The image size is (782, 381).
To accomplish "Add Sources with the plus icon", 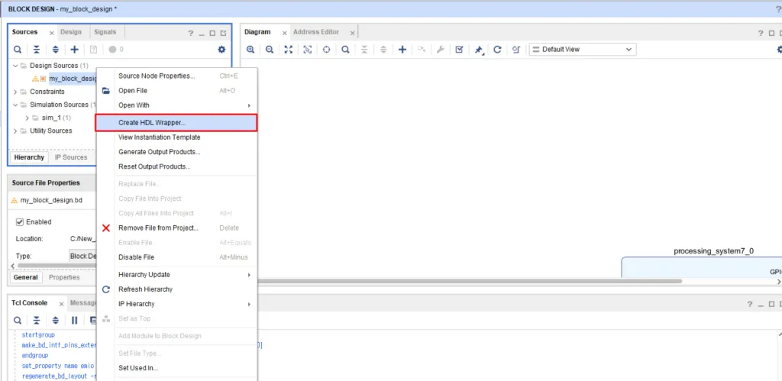I will click(74, 50).
